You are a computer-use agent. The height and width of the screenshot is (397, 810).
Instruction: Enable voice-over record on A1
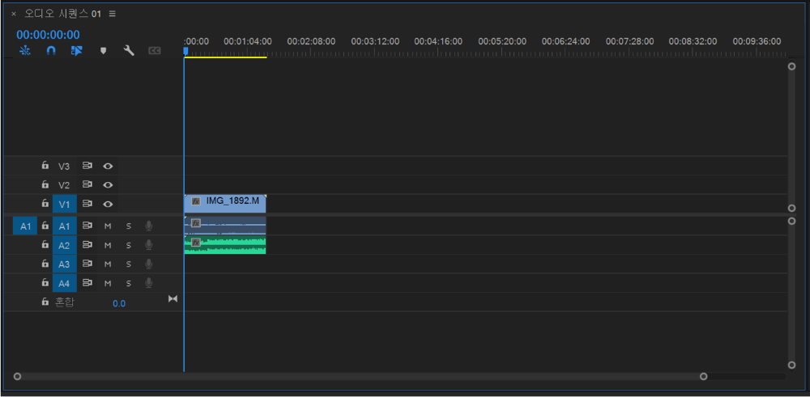coord(149,226)
